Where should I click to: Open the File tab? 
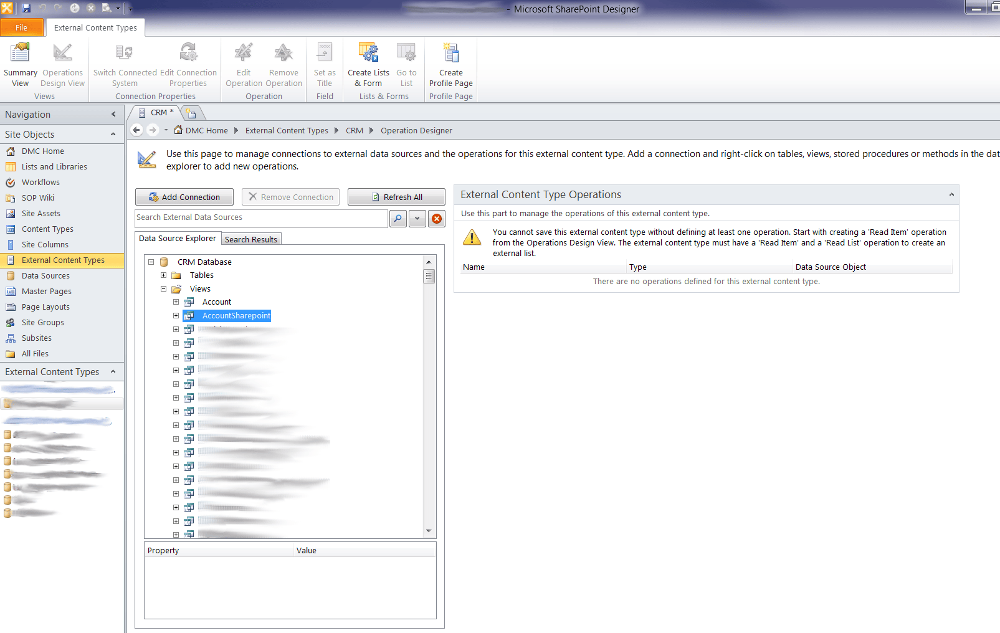22,27
